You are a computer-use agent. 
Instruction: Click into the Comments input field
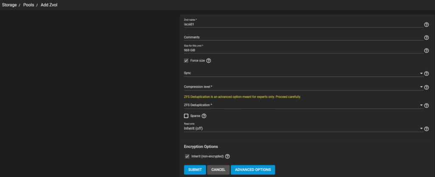point(302,37)
